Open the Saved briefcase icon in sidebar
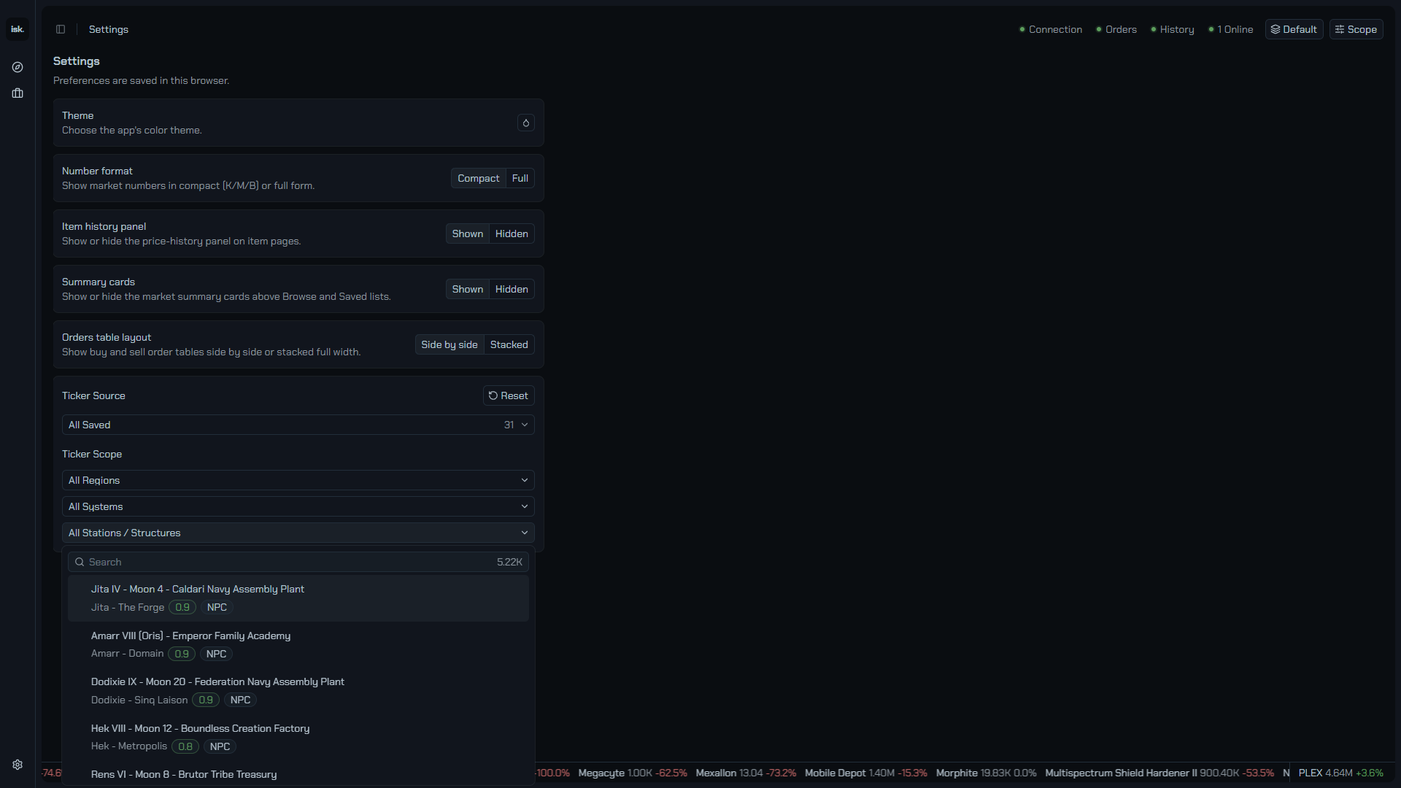Viewport: 1401px width, 788px height. click(18, 93)
